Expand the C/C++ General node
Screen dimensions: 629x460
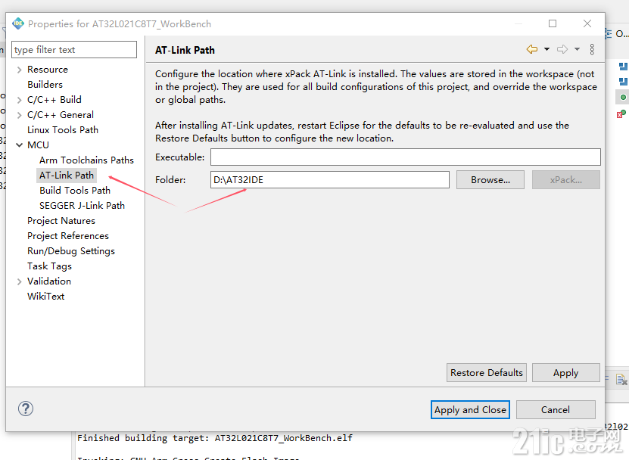[x=19, y=115]
